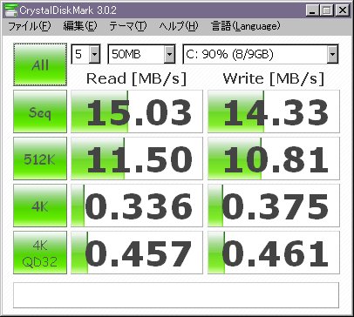Select the 4K write result 0.375
This screenshot has width=354, height=317.
coord(274,206)
